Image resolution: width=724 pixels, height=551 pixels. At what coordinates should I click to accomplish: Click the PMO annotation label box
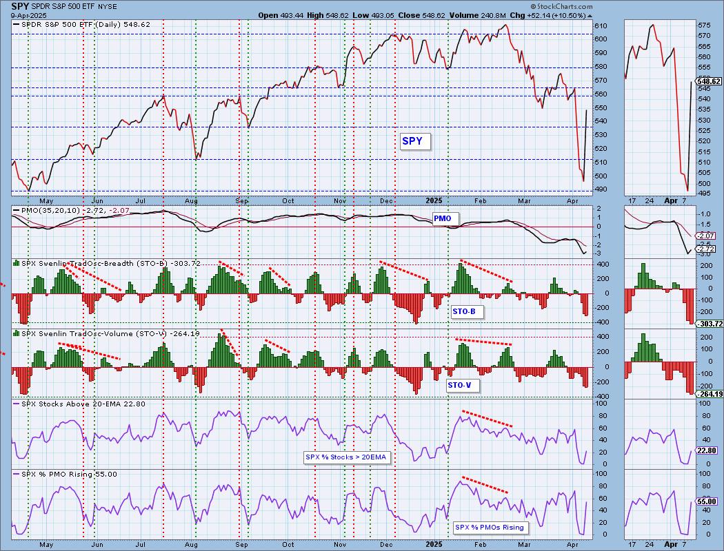[444, 218]
